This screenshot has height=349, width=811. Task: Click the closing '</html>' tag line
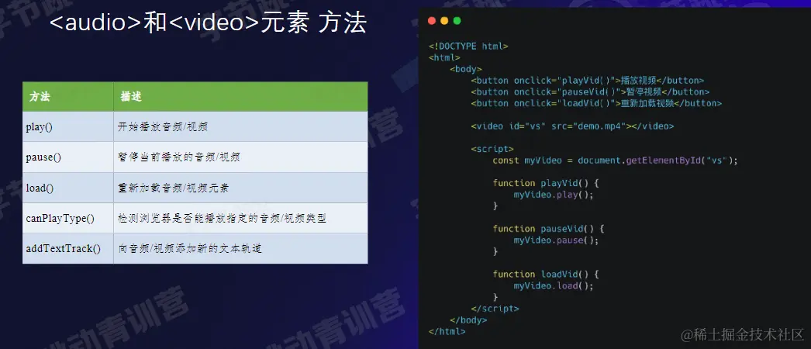pos(447,331)
